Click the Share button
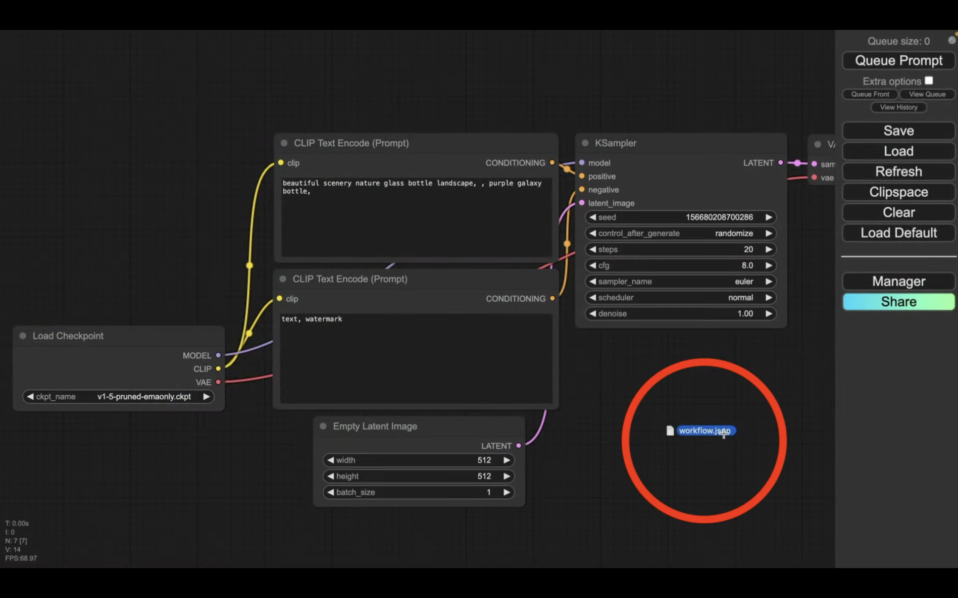This screenshot has height=598, width=958. click(x=898, y=302)
